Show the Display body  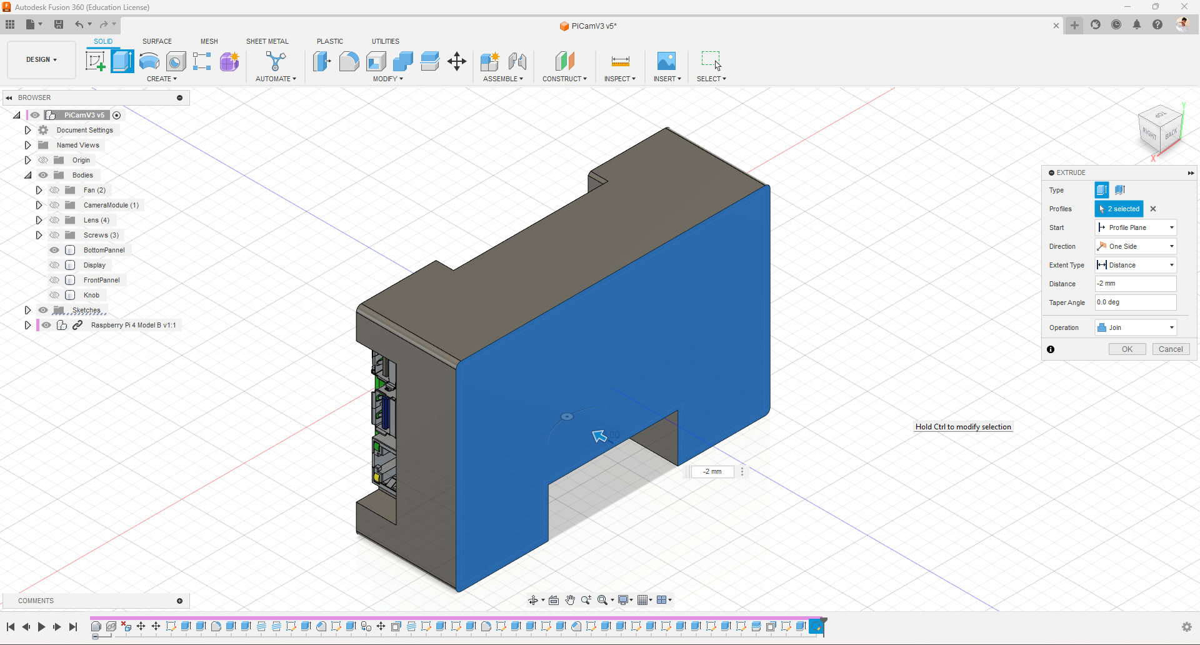pos(54,265)
